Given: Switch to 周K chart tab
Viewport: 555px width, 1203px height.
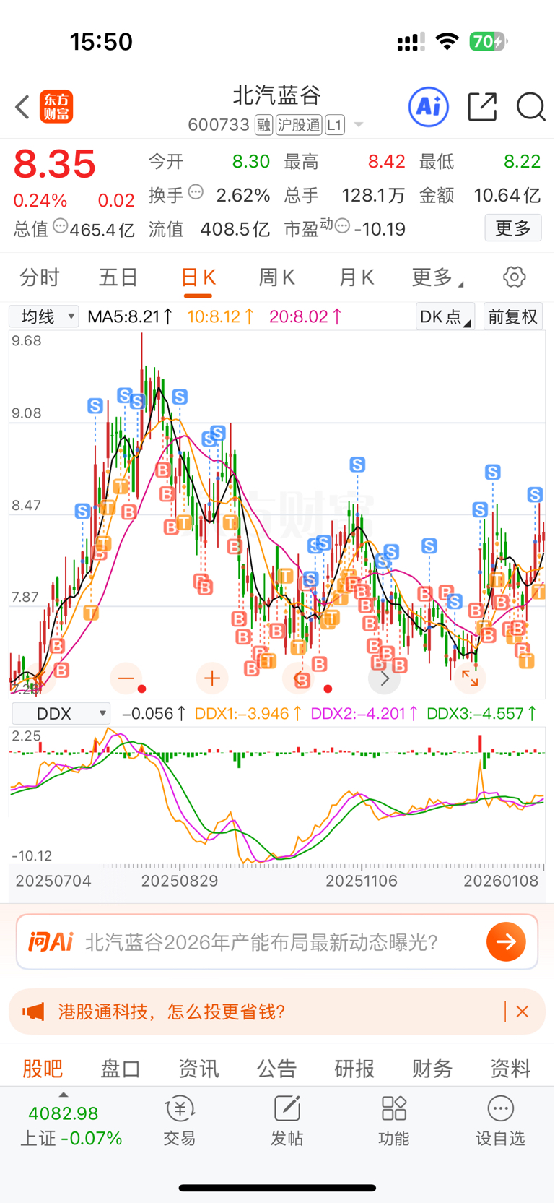Looking at the screenshot, I should (x=276, y=277).
